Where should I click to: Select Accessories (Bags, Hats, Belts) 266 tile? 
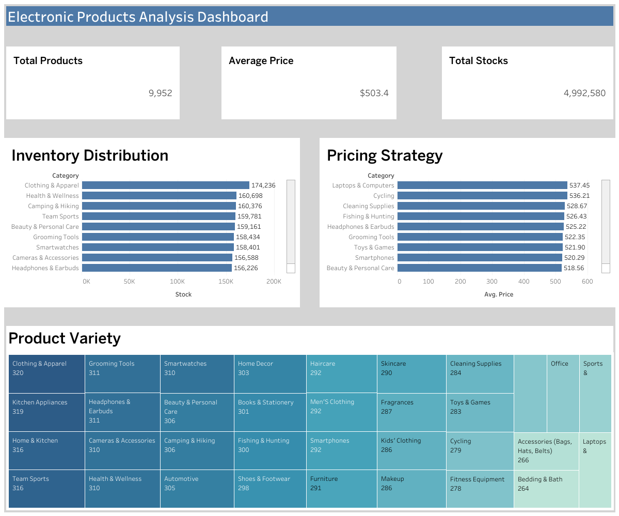coord(546,451)
